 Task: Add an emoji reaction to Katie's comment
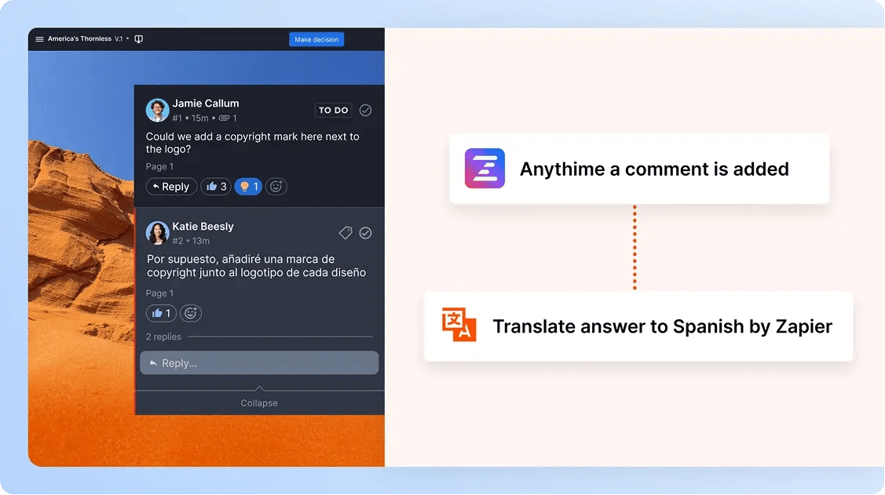coord(190,312)
